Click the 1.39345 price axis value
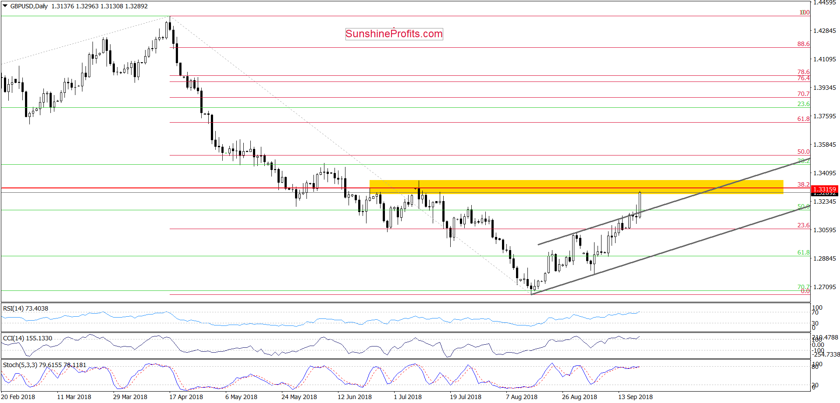 click(x=825, y=88)
